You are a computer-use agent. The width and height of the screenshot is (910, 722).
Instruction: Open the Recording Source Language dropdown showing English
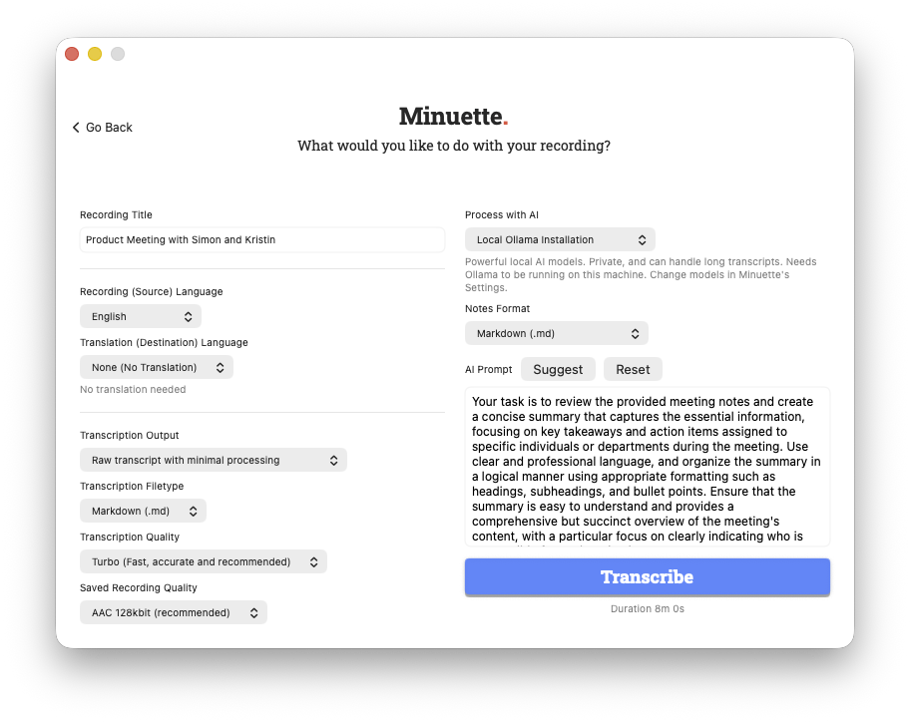(x=141, y=317)
